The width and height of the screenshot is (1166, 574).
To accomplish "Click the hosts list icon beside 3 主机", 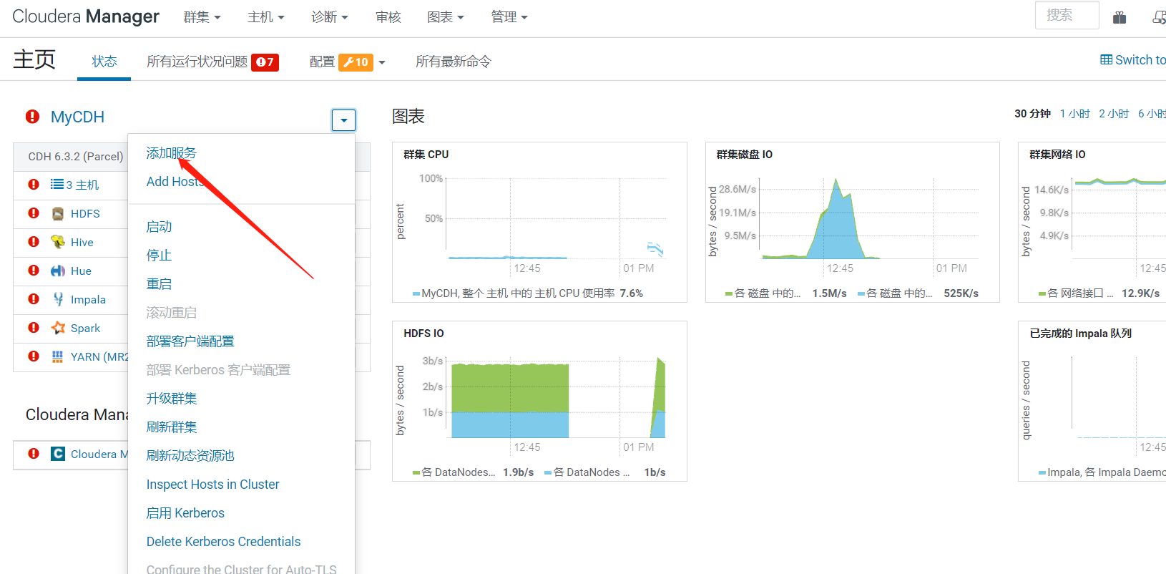I will (x=57, y=185).
